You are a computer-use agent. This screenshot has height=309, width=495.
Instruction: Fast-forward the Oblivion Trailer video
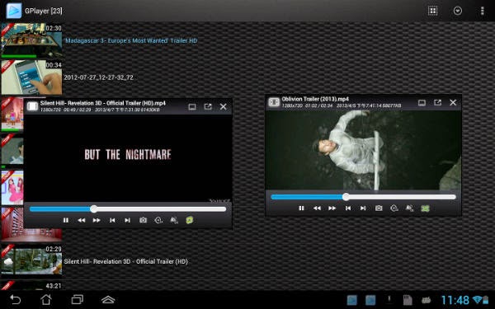[x=332, y=208]
